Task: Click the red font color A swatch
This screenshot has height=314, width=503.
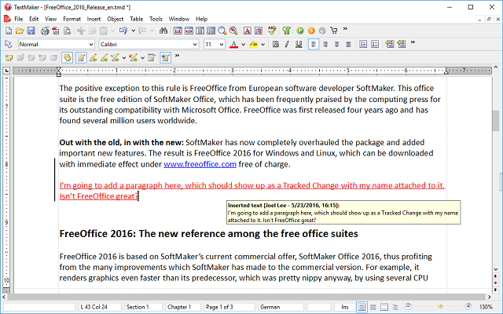Action: tap(234, 44)
